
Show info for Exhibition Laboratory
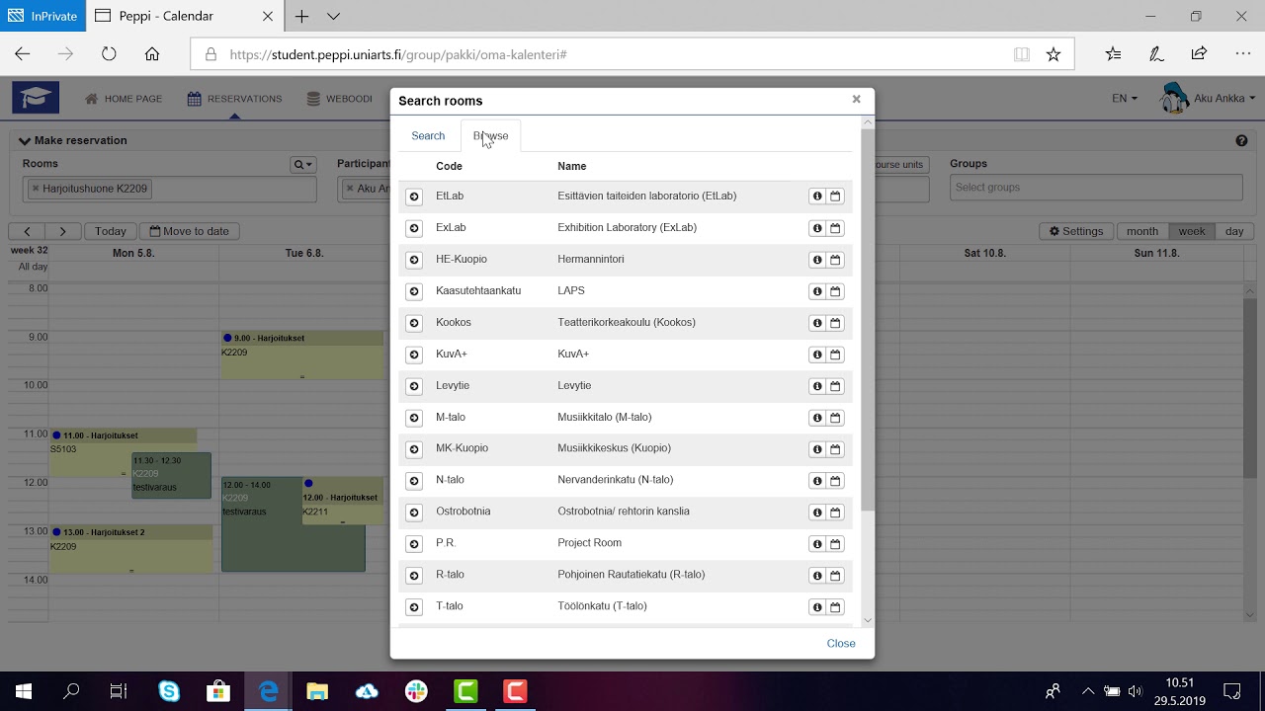tap(817, 228)
